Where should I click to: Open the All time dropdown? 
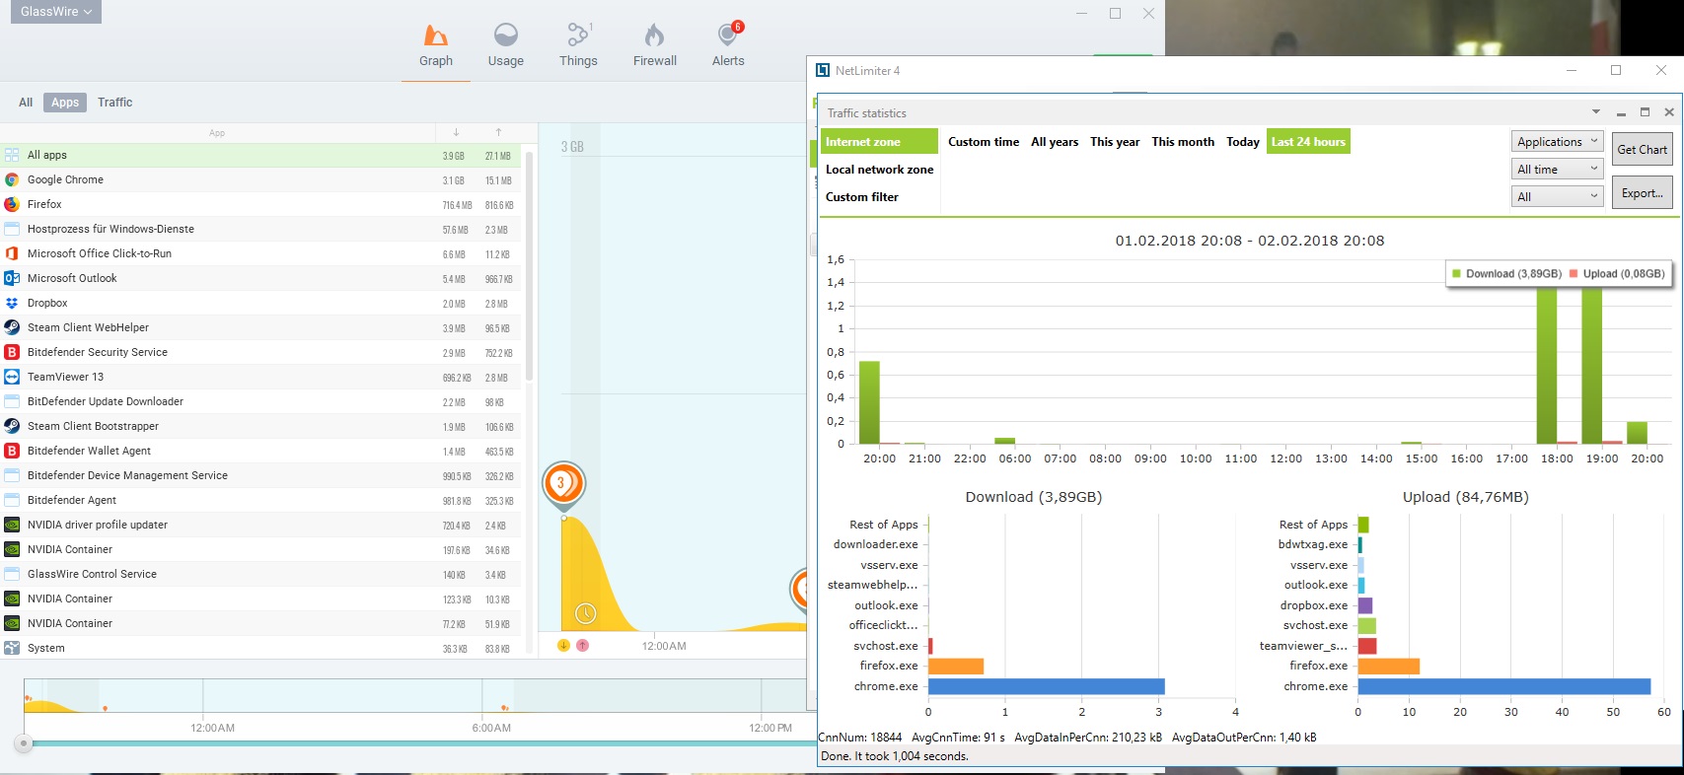point(1558,170)
